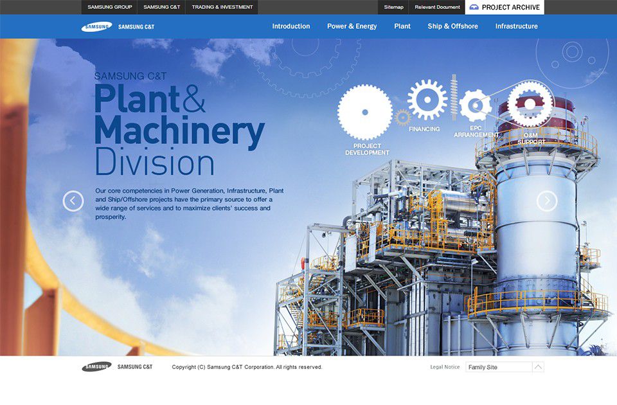Image resolution: width=617 pixels, height=405 pixels.
Task: Navigate to the Infrastructure menu
Action: point(516,26)
